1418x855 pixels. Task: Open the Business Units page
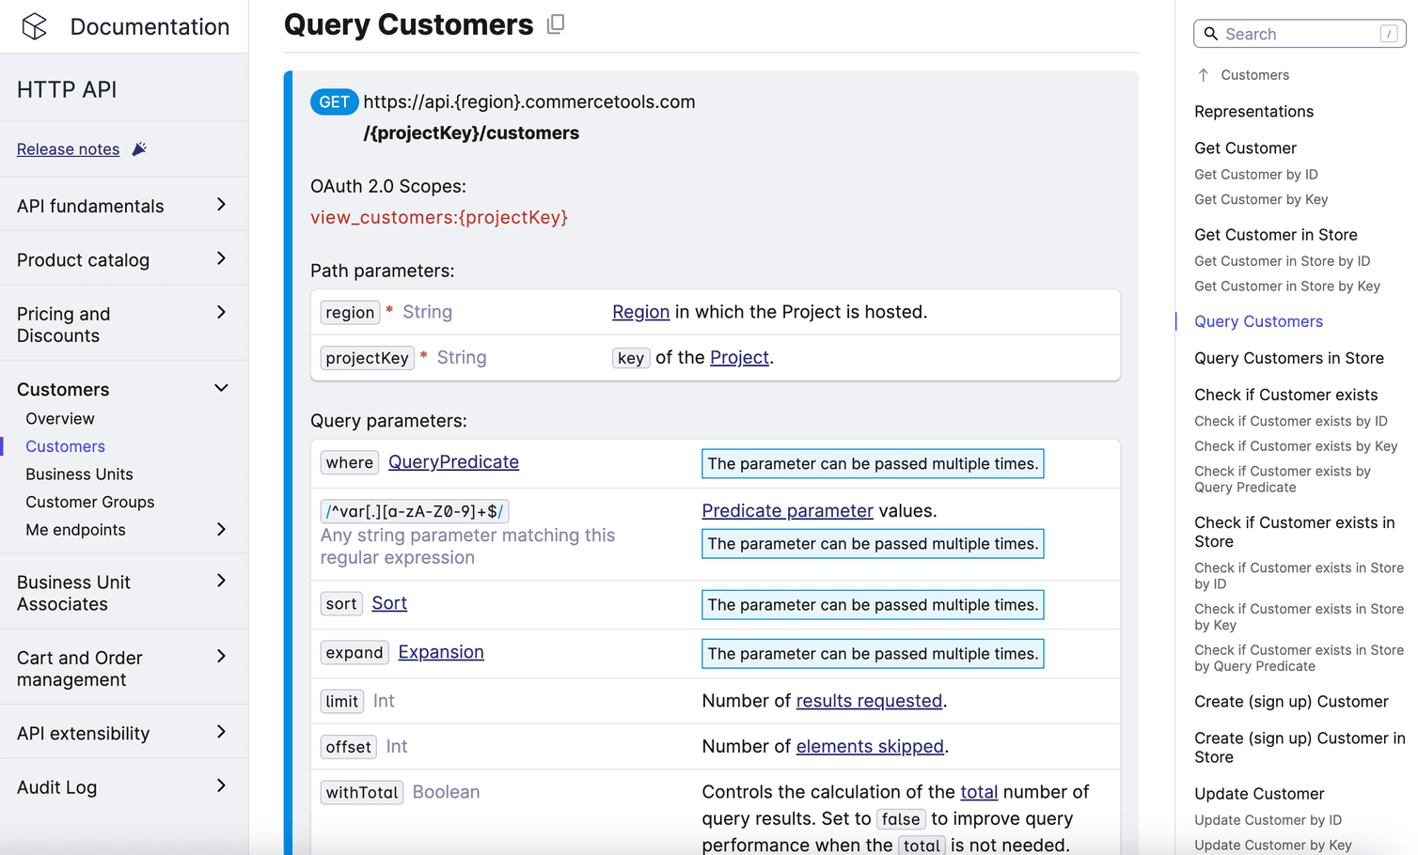[x=79, y=474]
